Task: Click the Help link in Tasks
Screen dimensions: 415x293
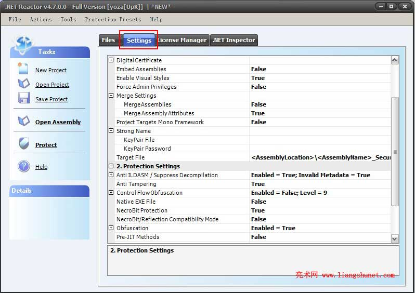Action: click(x=41, y=167)
